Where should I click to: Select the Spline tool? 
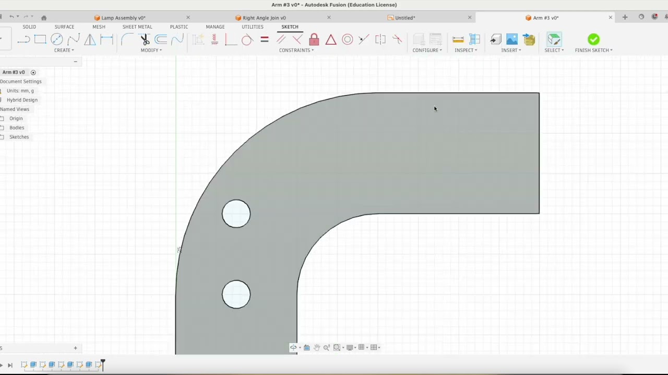click(x=74, y=40)
